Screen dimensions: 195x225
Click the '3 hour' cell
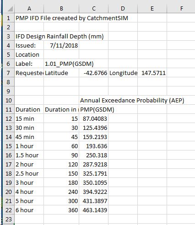click(29, 182)
